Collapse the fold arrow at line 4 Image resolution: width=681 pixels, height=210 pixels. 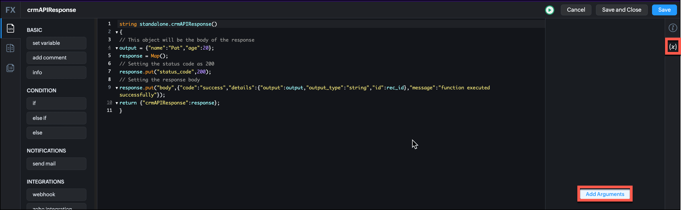(x=117, y=48)
